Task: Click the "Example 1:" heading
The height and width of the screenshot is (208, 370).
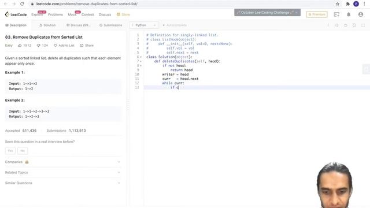Action: pos(15,73)
